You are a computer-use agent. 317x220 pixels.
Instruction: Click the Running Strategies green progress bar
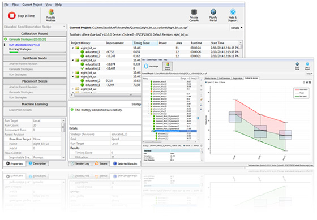tap(14, 53)
